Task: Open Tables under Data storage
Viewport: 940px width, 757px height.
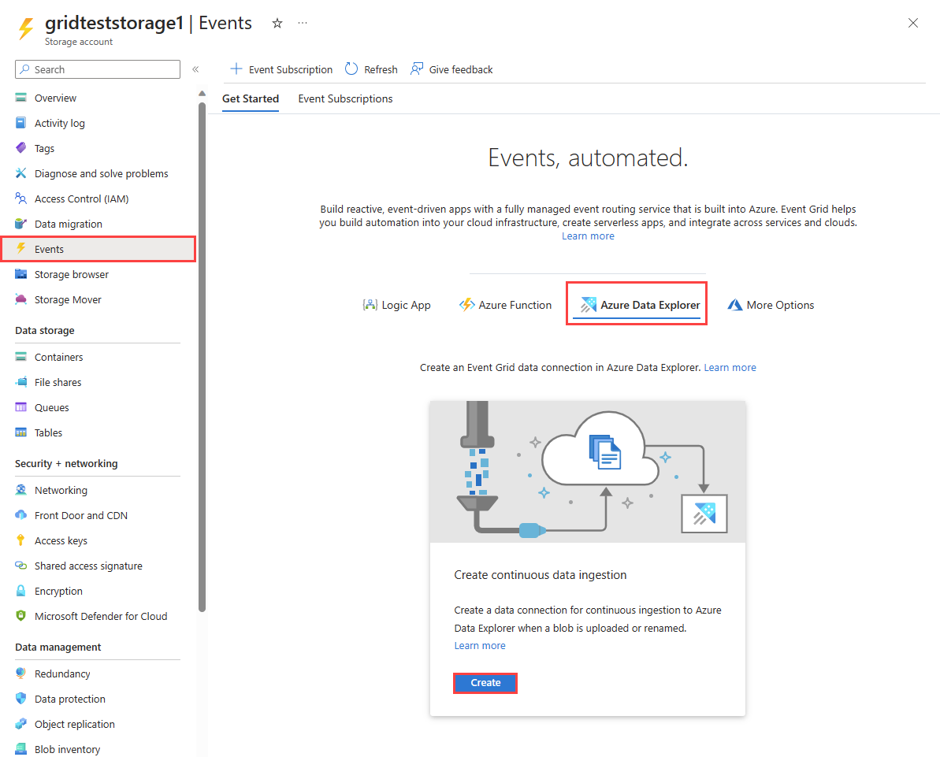Action: coord(48,432)
